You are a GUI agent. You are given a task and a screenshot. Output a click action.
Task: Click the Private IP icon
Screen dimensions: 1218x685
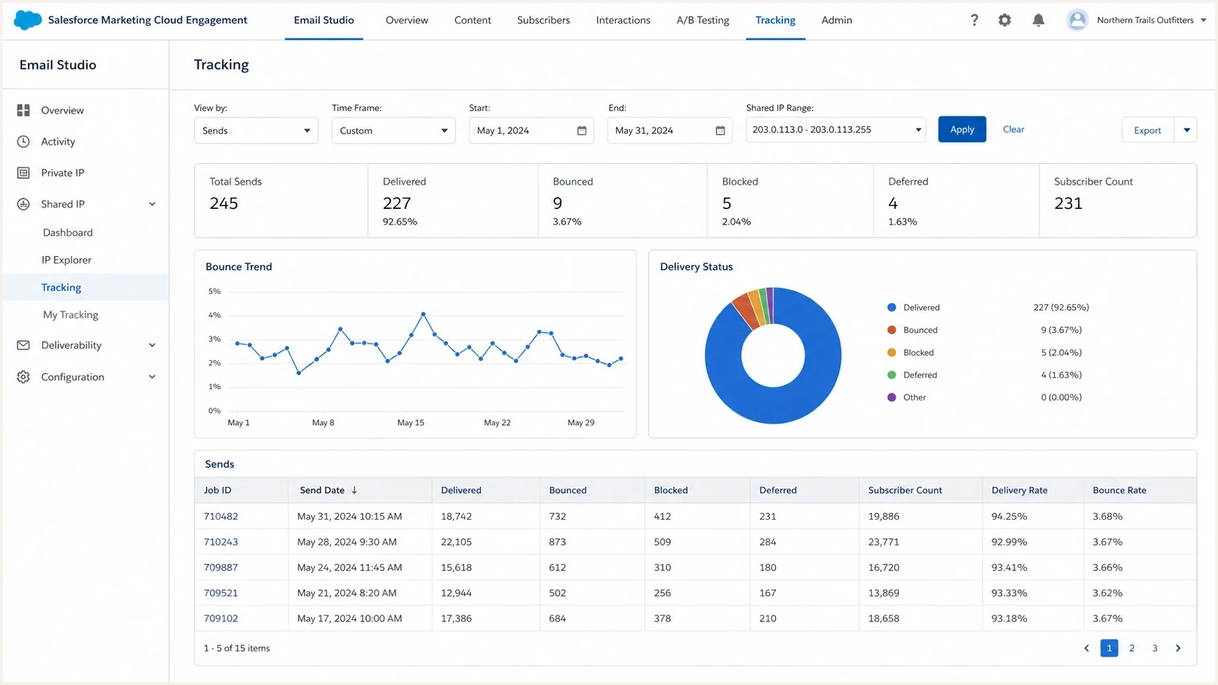(x=23, y=173)
